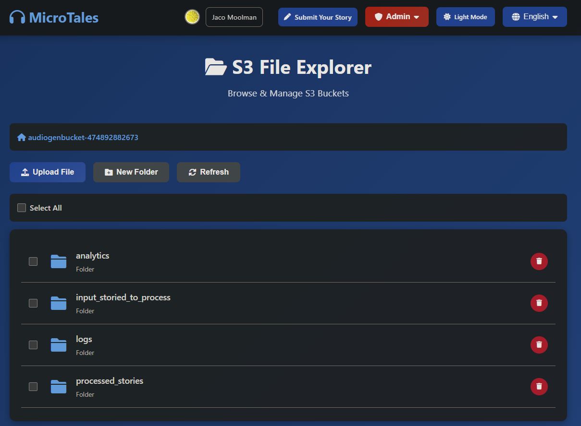Viewport: 581px width, 426px height.
Task: Select the processed_stories folder checkbox
Action: point(33,387)
